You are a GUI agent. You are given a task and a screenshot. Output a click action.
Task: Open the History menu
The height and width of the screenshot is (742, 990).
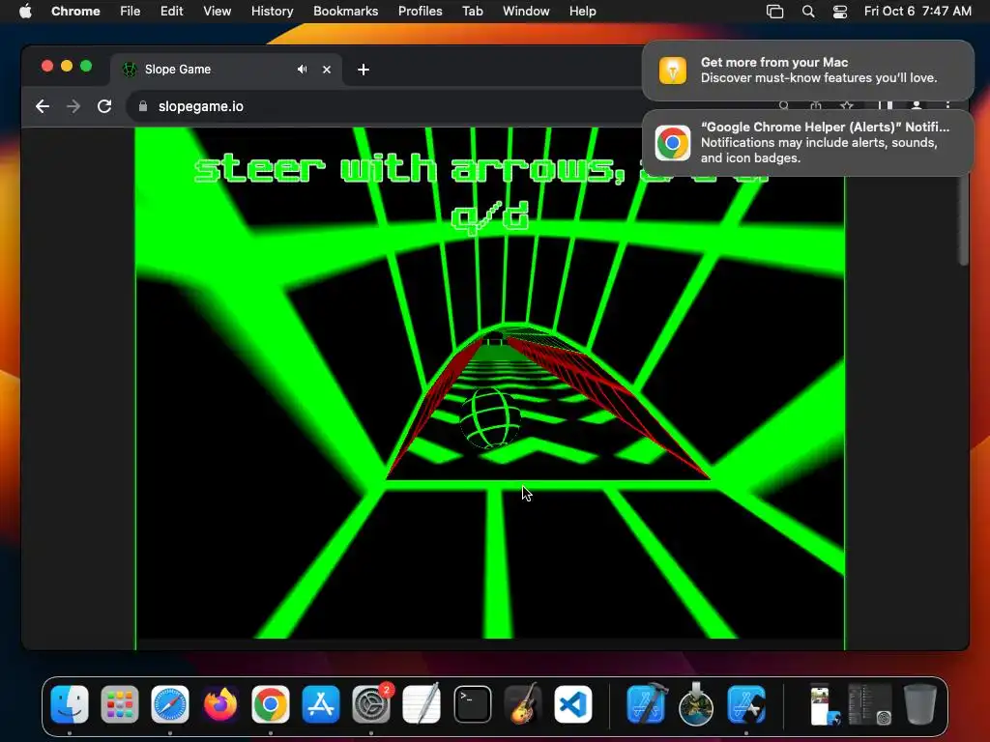coord(272,12)
